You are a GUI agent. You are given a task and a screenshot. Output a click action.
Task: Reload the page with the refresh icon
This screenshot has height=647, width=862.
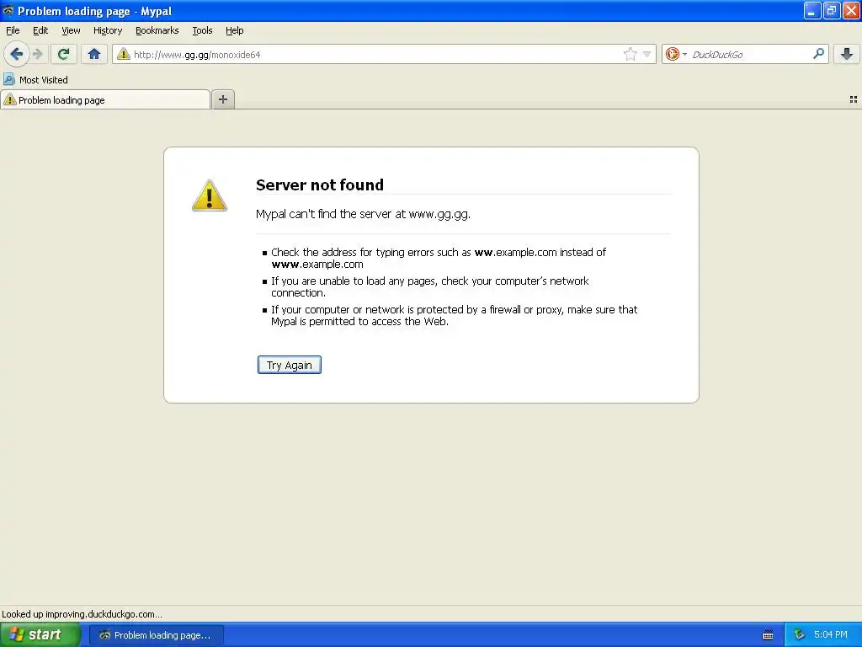tap(63, 54)
